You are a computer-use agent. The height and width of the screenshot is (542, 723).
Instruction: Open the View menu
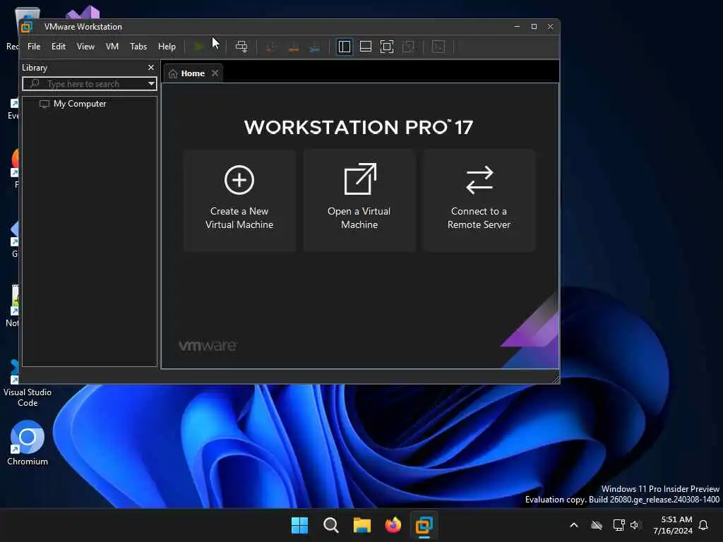[85, 47]
